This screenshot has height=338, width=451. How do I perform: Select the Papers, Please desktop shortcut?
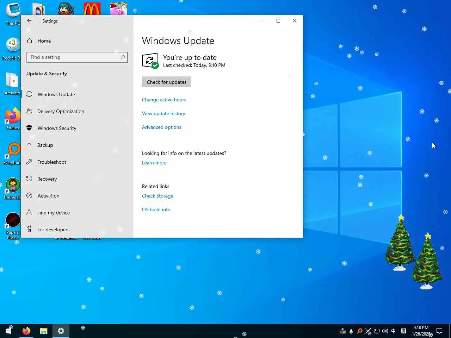pyautogui.click(x=13, y=226)
